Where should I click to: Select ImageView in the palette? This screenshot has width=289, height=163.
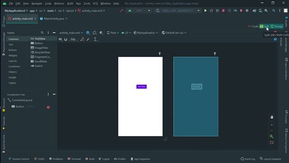[x=39, y=48]
